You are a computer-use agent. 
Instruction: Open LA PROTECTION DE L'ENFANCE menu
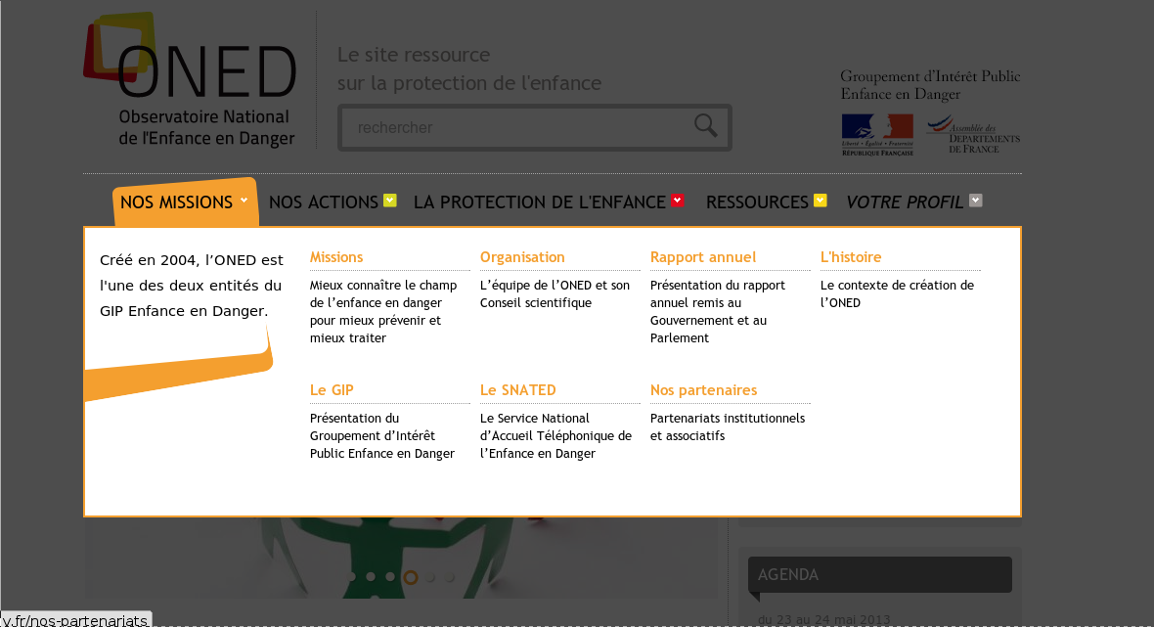(540, 202)
